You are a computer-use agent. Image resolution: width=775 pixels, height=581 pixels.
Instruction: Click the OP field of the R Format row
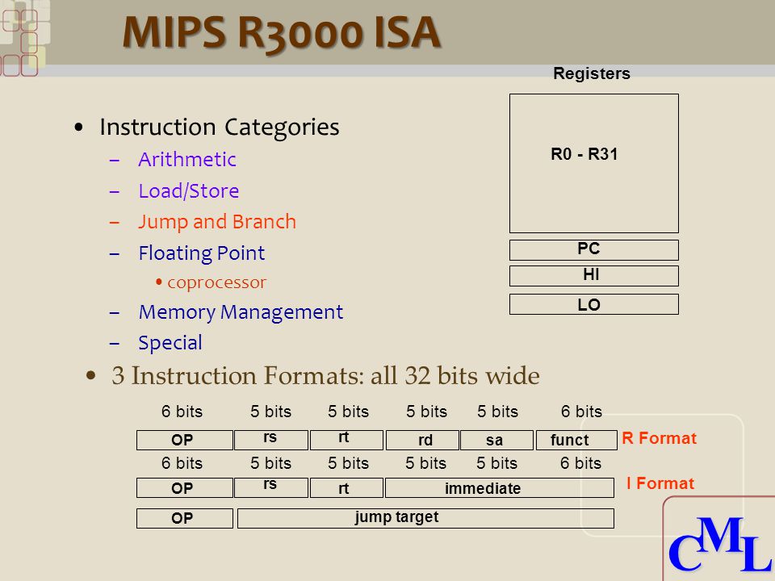coord(184,440)
